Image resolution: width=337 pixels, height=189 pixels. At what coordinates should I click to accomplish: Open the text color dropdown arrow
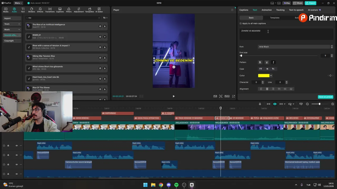[271, 76]
